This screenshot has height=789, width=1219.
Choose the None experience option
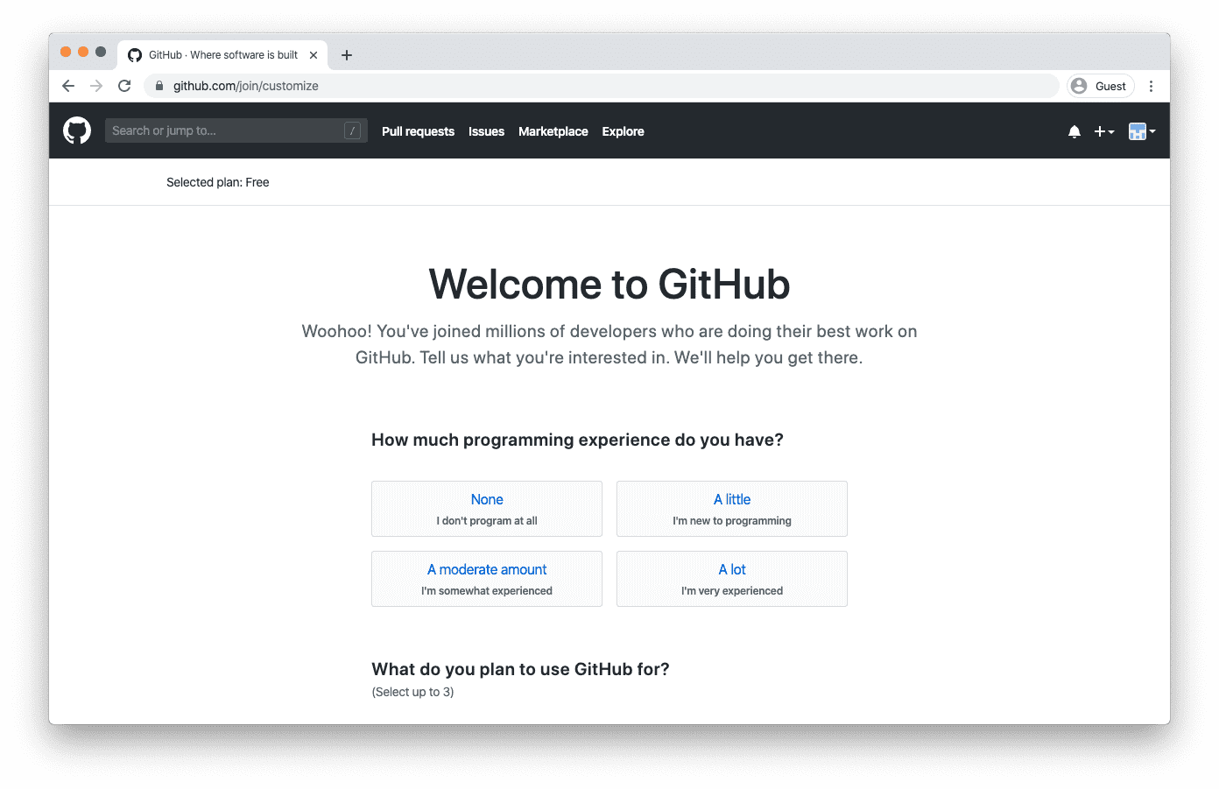(x=487, y=509)
